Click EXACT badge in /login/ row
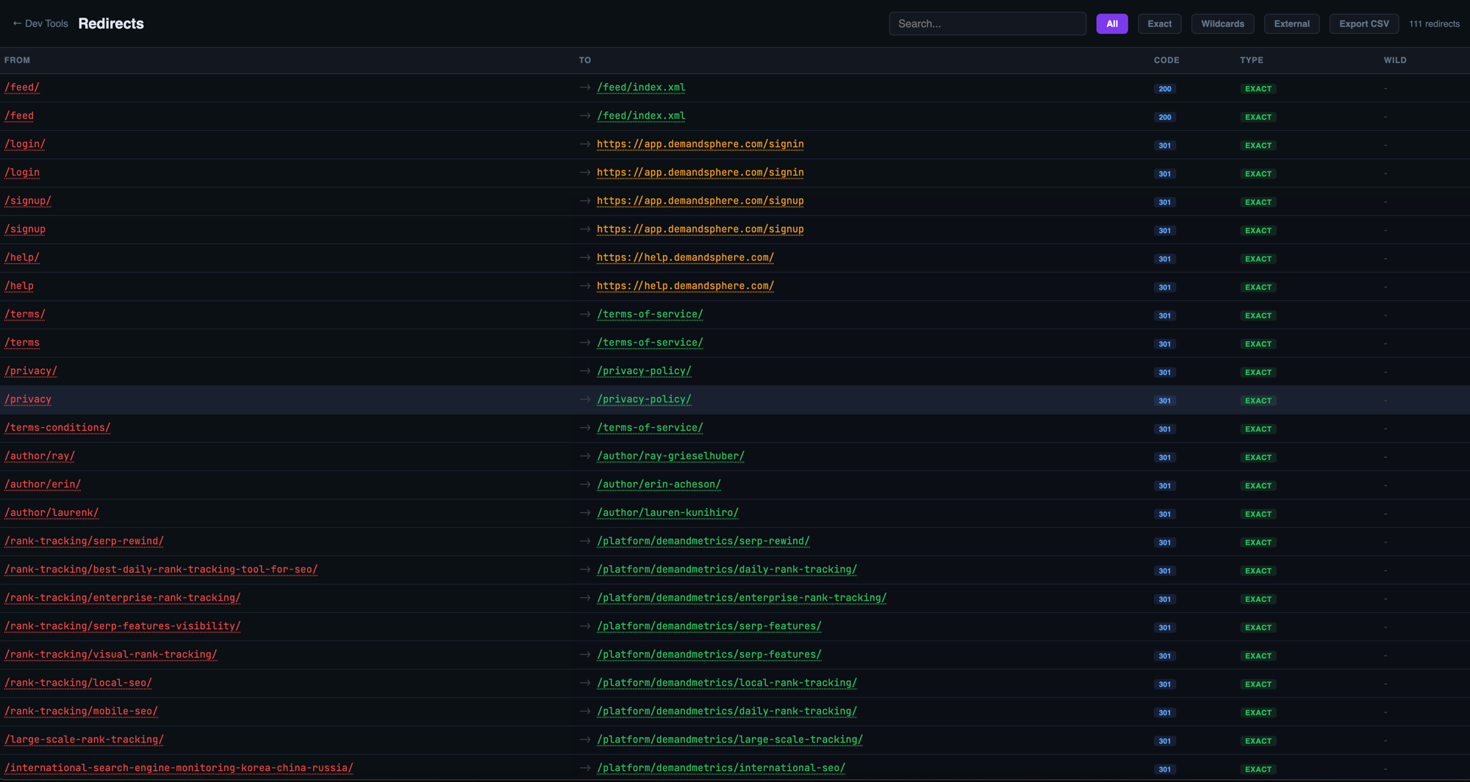The height and width of the screenshot is (782, 1470). click(1258, 146)
